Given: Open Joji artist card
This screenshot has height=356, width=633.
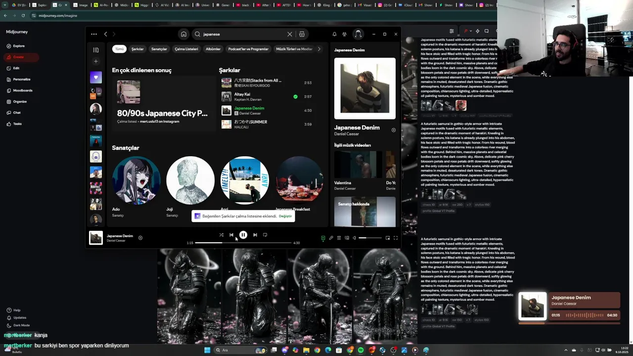Looking at the screenshot, I should (x=190, y=187).
